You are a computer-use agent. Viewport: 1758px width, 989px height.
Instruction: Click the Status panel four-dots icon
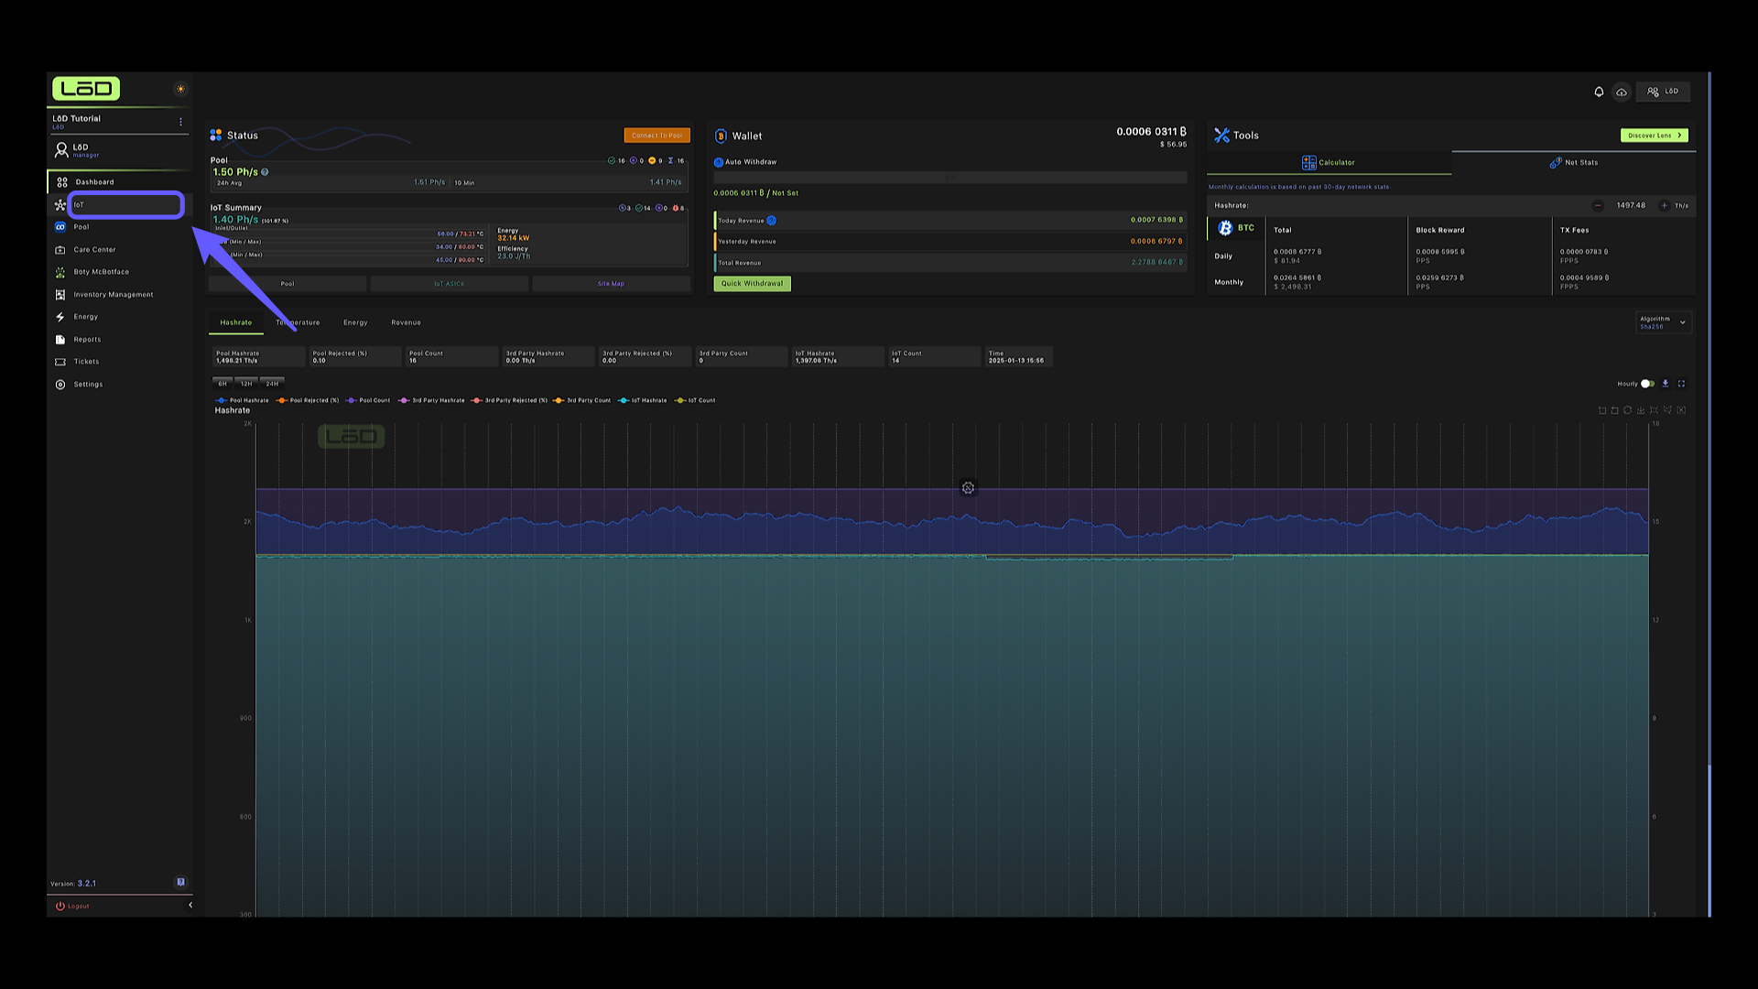coord(216,136)
